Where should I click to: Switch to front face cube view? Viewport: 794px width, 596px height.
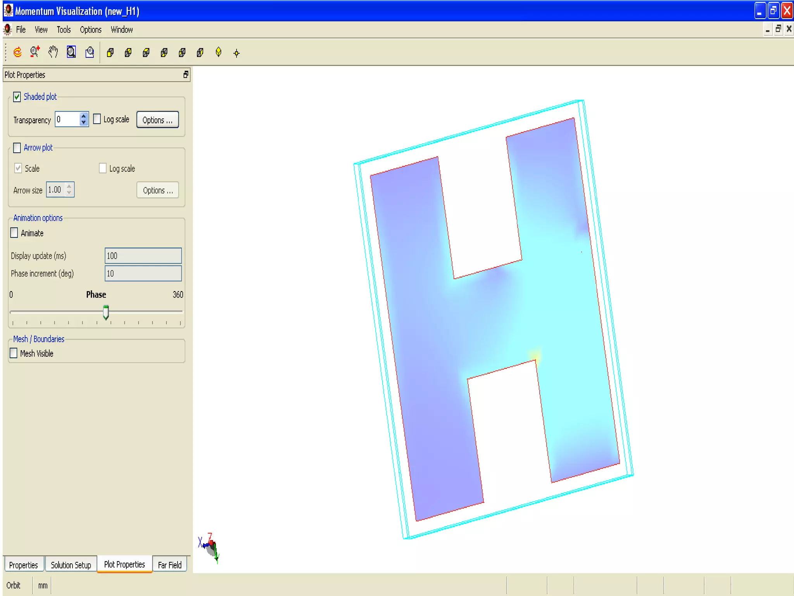110,52
